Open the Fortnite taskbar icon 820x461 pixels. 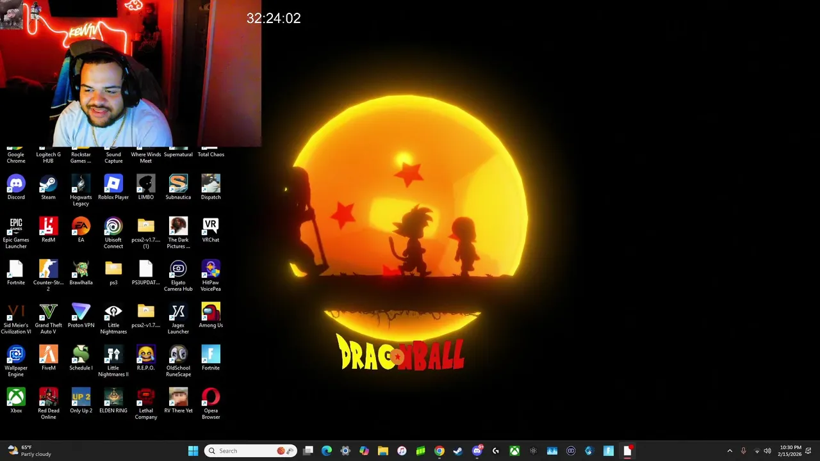pos(609,451)
